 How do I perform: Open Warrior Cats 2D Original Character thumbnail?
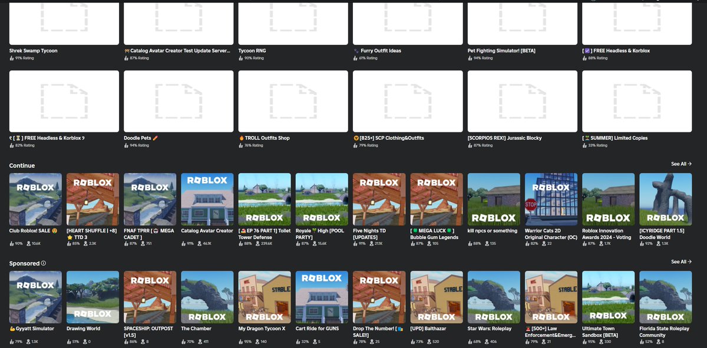pos(551,199)
